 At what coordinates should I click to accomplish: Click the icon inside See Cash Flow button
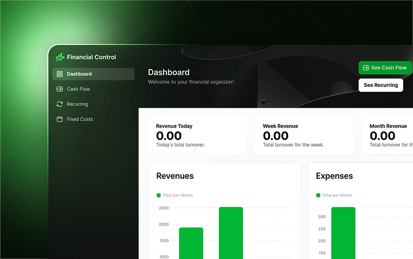[366, 68]
